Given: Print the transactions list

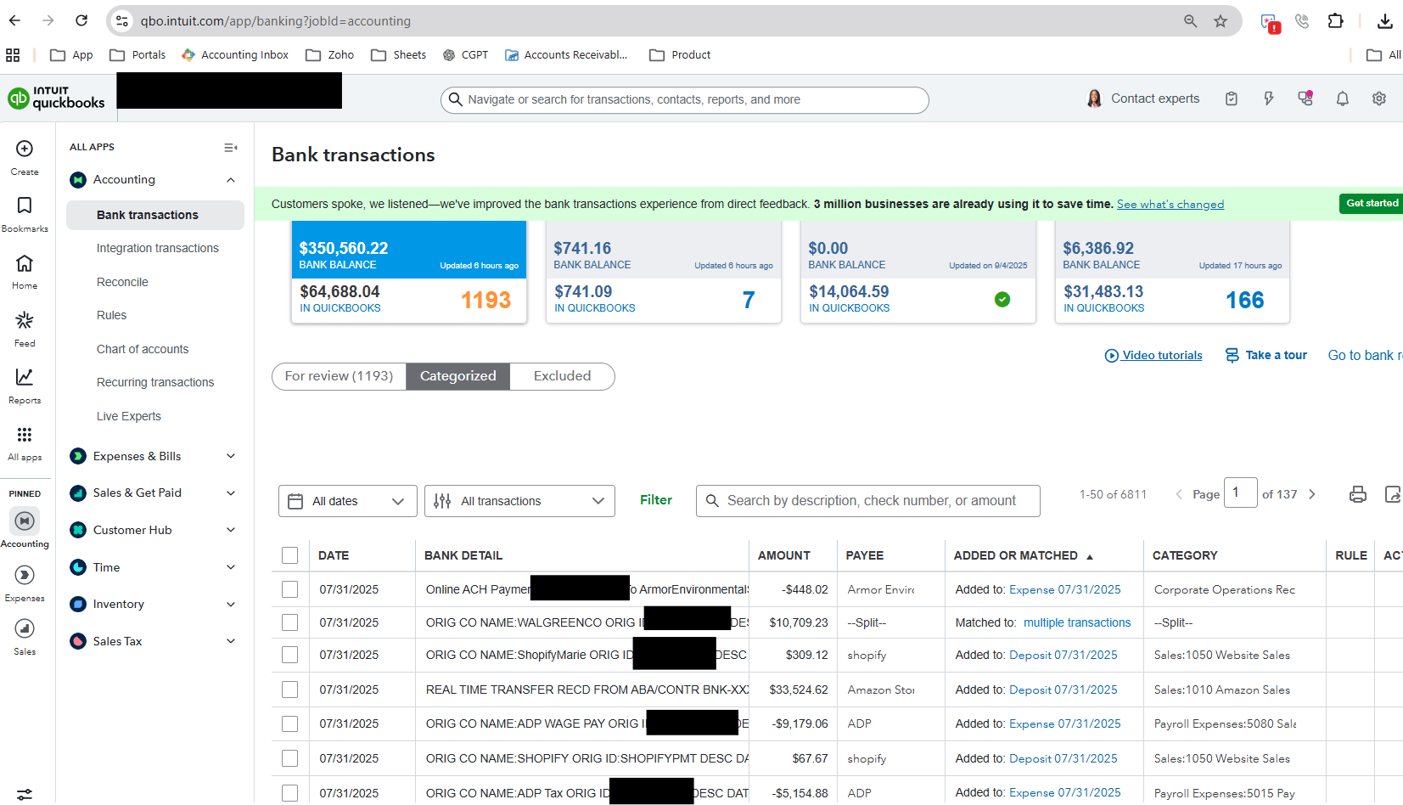Looking at the screenshot, I should click(1358, 494).
